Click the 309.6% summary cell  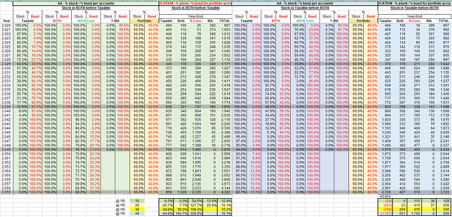[x=195, y=214]
